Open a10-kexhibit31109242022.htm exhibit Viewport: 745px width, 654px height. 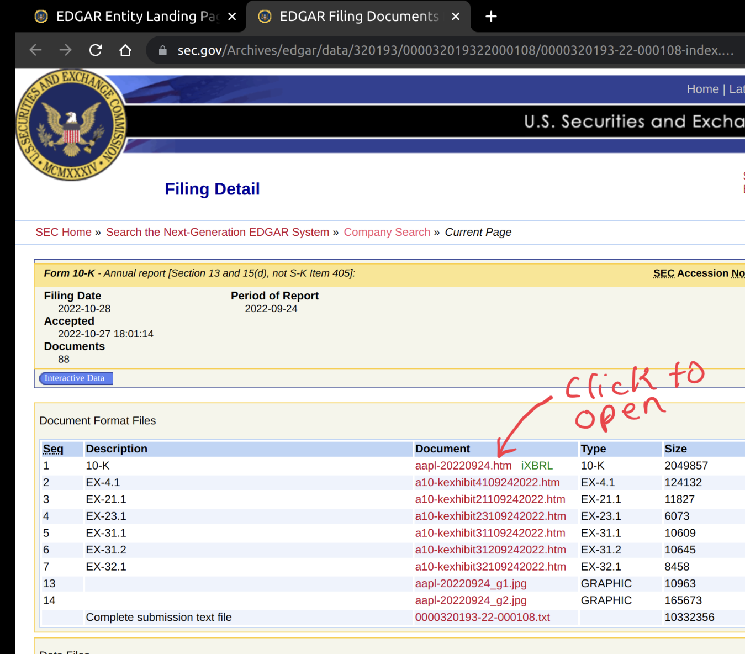coord(490,533)
